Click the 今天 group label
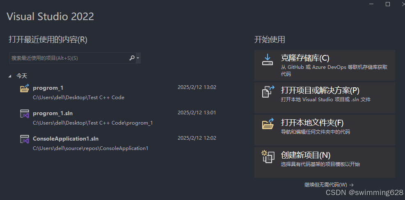The height and width of the screenshot is (200, 405). pos(22,76)
